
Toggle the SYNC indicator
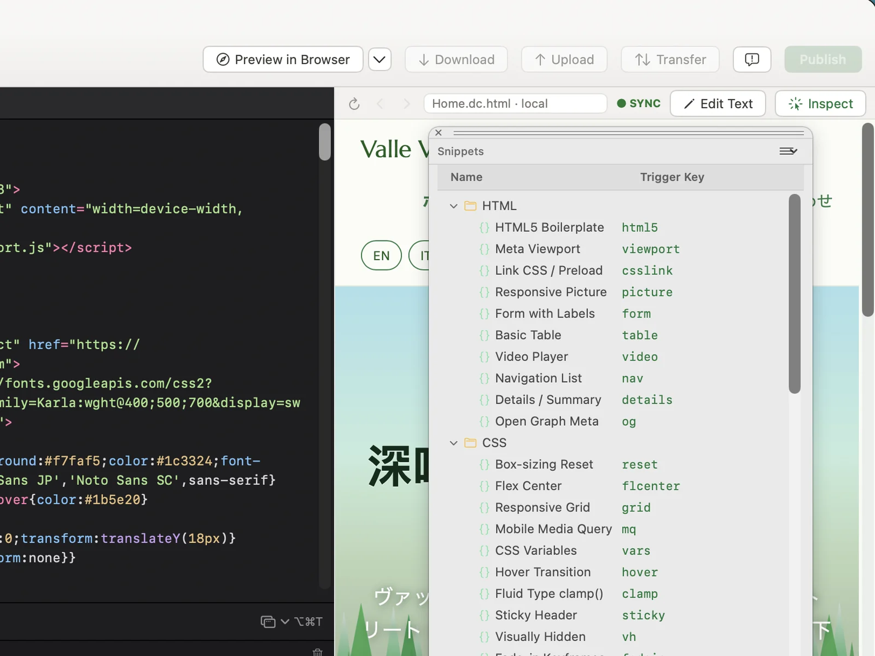(638, 103)
